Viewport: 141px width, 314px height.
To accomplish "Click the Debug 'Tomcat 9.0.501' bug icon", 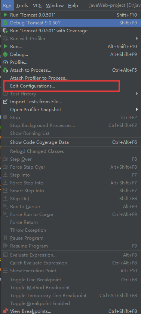I will tap(5, 23).
